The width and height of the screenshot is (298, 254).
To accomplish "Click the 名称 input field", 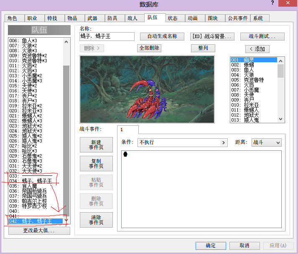I will pyautogui.click(x=107, y=36).
